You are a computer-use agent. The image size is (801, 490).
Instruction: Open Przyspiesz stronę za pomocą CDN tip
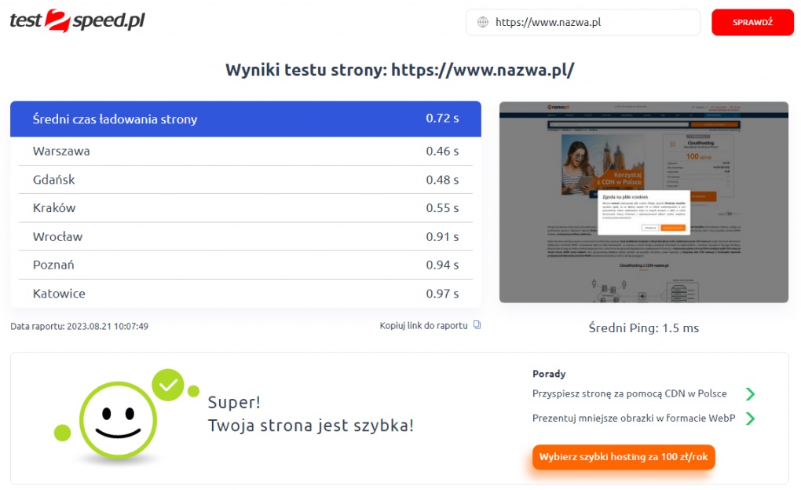point(629,393)
